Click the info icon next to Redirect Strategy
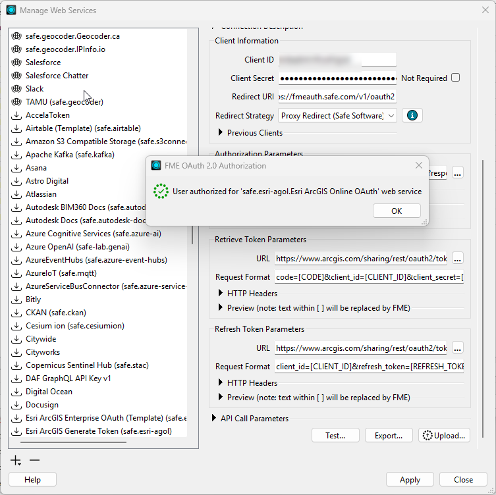The width and height of the screenshot is (496, 495). coord(412,115)
